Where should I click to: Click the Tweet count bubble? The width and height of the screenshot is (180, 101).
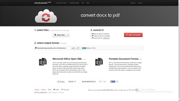(x=75, y=82)
